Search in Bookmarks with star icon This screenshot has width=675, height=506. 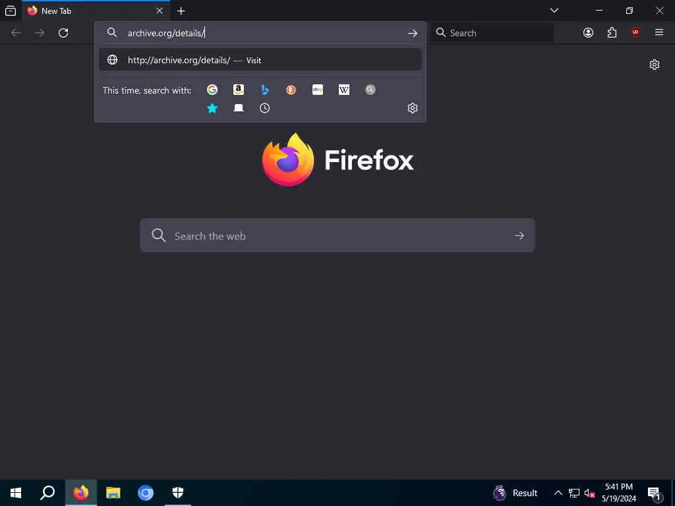click(x=212, y=108)
